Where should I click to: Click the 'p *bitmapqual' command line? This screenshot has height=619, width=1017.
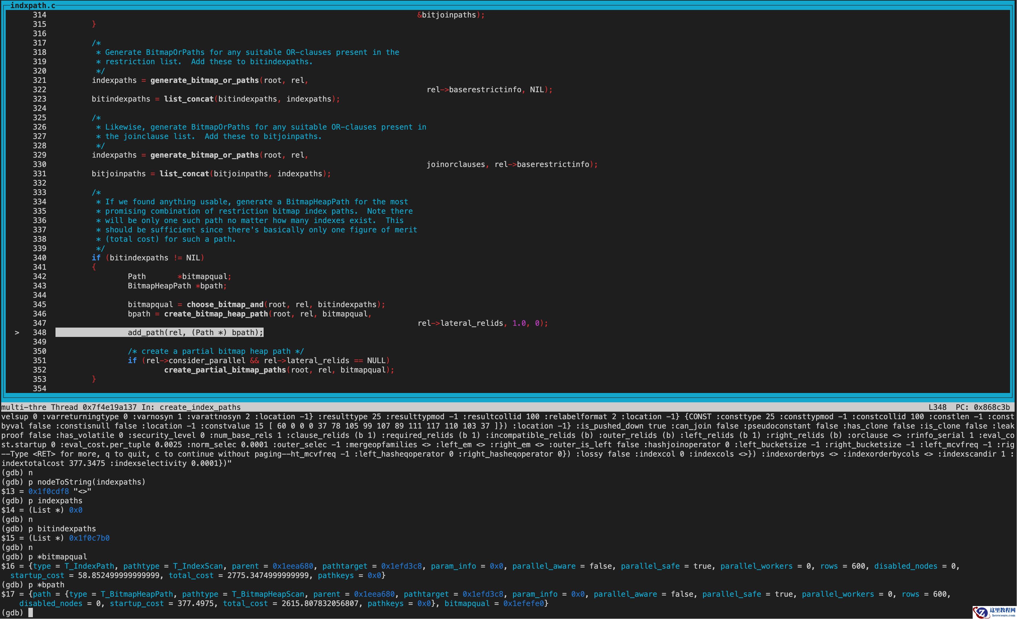58,557
